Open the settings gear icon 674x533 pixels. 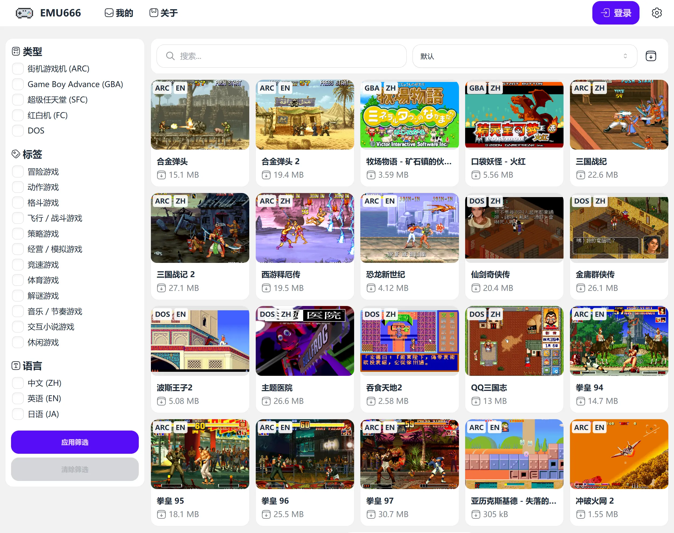656,13
